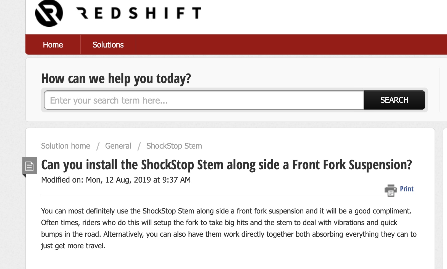Click the Redshift circular logo icon
This screenshot has height=269, width=447.
pyautogui.click(x=49, y=13)
